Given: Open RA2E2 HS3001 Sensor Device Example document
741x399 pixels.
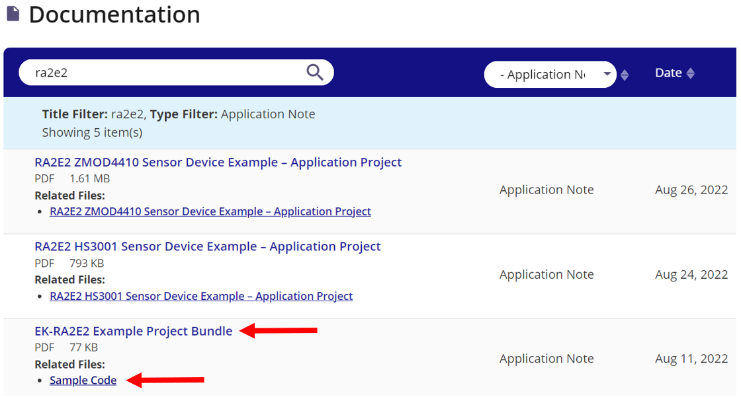Looking at the screenshot, I should click(x=208, y=246).
